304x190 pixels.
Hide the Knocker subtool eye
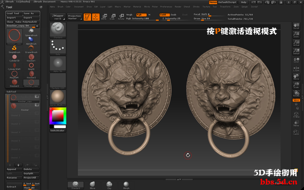(37, 105)
